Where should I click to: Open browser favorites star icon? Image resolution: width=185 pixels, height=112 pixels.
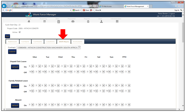pyautogui.click(x=179, y=6)
